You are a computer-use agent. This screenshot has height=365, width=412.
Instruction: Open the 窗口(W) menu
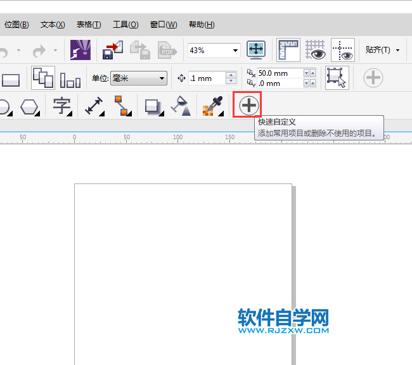click(x=164, y=25)
